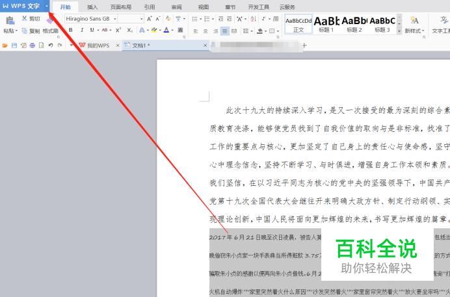This screenshot has height=297, width=450.
Task: Toggle bold formatting
Action: (x=71, y=30)
